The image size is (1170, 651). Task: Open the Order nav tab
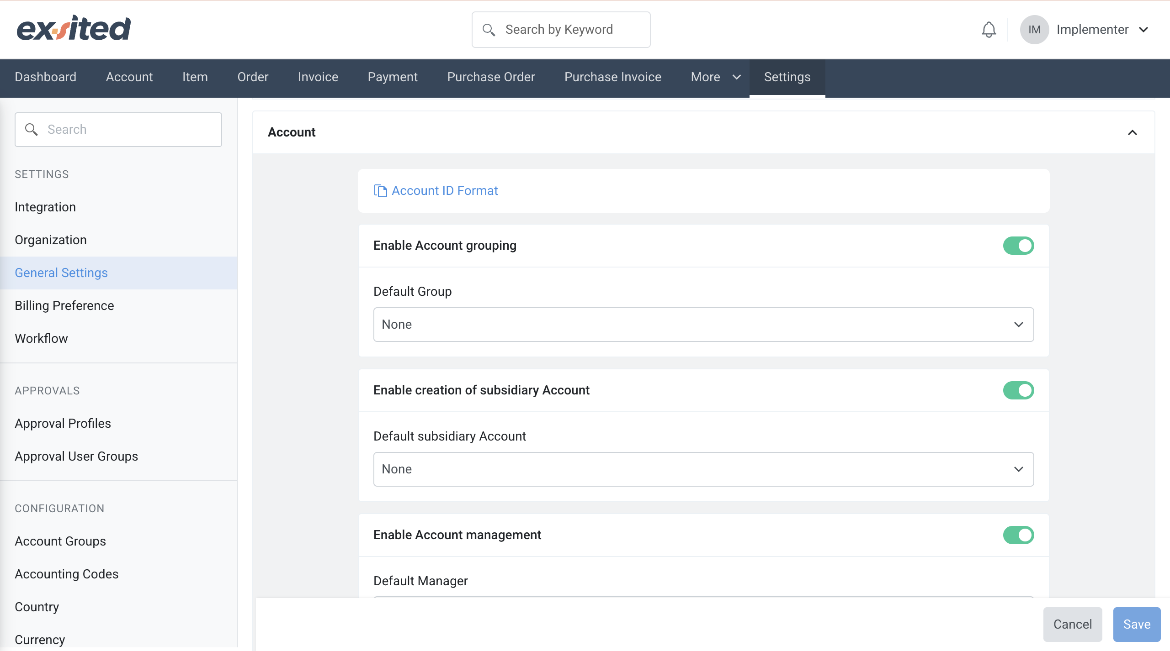pos(253,77)
